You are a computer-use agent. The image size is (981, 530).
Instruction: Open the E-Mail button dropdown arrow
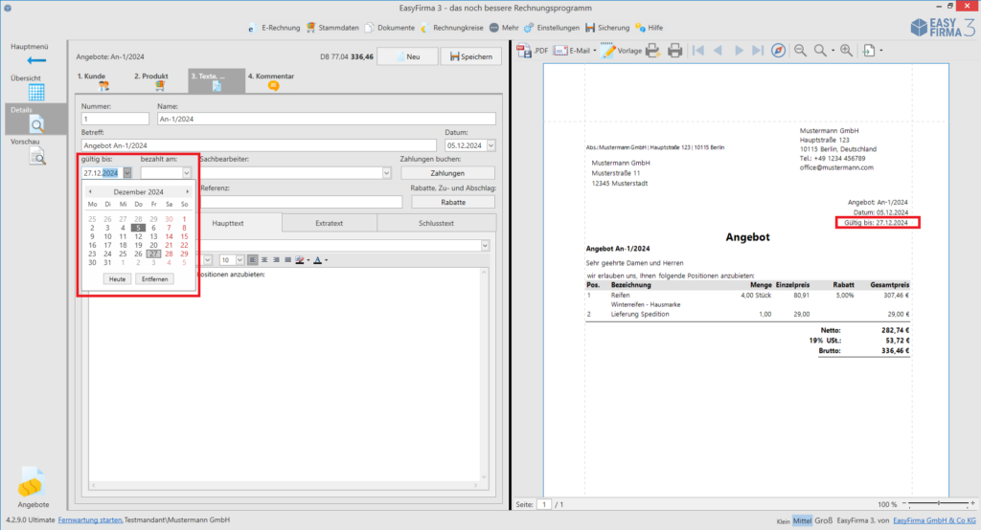click(x=594, y=51)
